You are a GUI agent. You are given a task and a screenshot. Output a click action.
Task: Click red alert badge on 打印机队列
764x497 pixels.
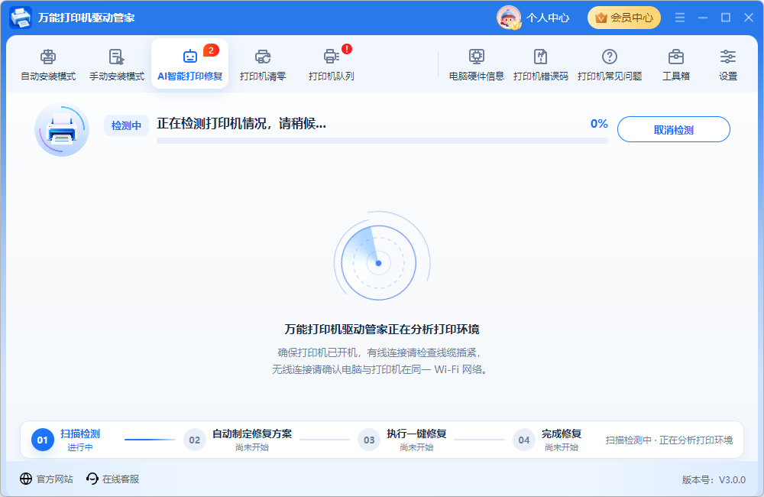[x=346, y=49]
